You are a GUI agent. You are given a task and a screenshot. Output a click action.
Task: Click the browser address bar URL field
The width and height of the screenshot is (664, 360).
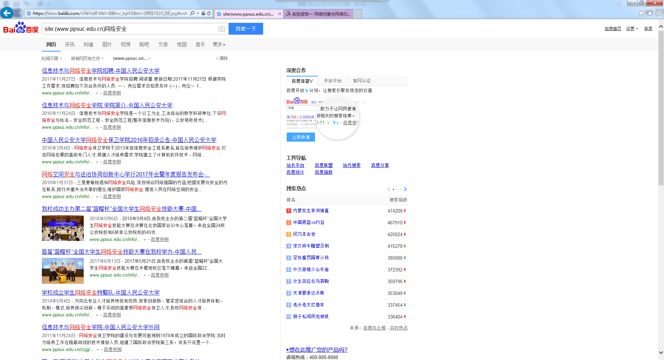(x=110, y=13)
